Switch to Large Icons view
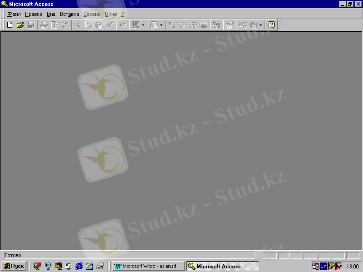The height and width of the screenshot is (272, 363). point(172,25)
